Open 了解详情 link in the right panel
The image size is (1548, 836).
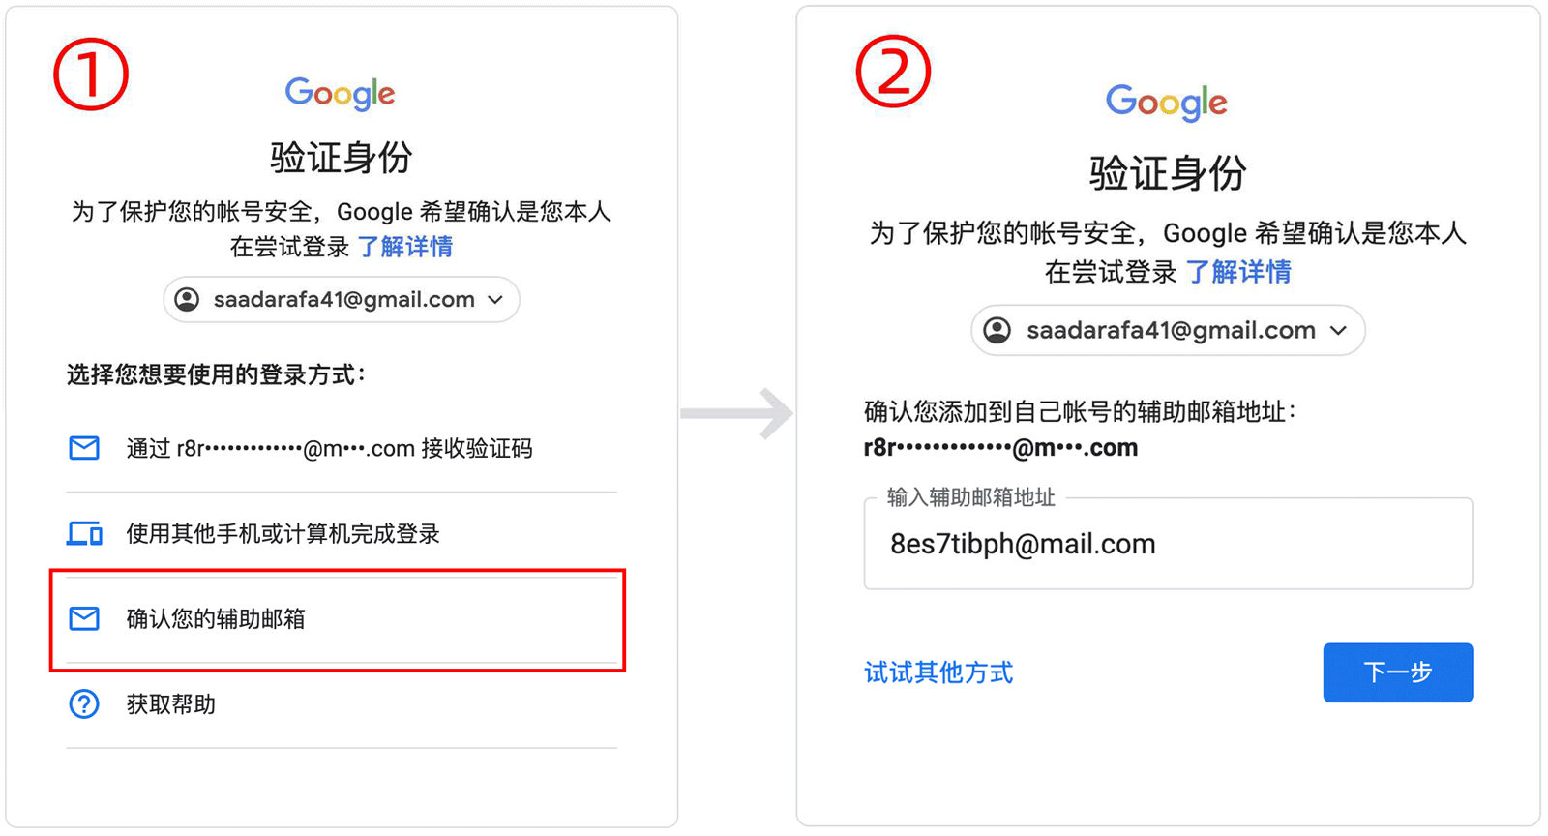(1239, 272)
